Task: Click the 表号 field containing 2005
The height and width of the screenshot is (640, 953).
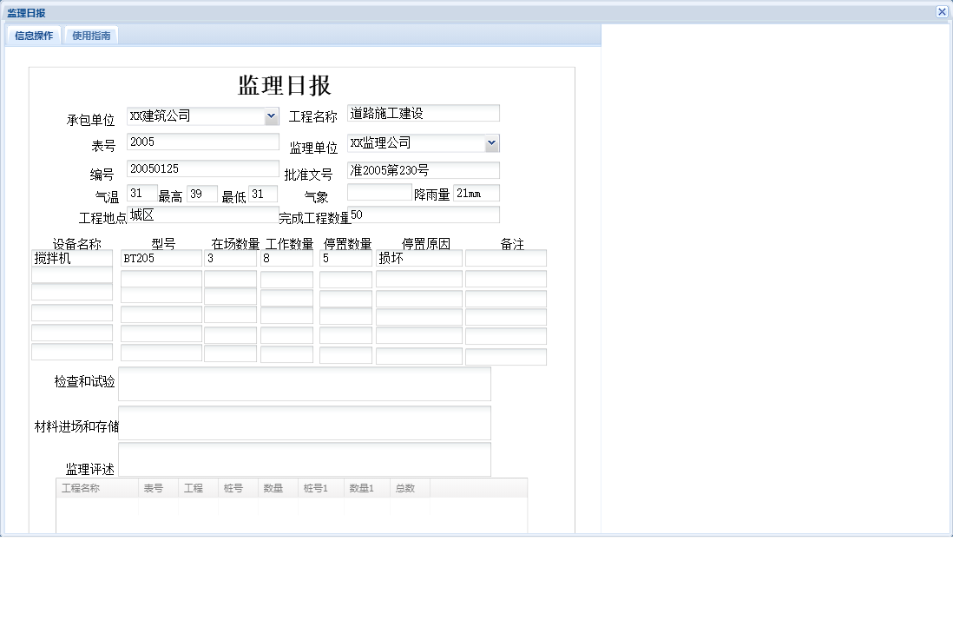Action: pos(202,141)
